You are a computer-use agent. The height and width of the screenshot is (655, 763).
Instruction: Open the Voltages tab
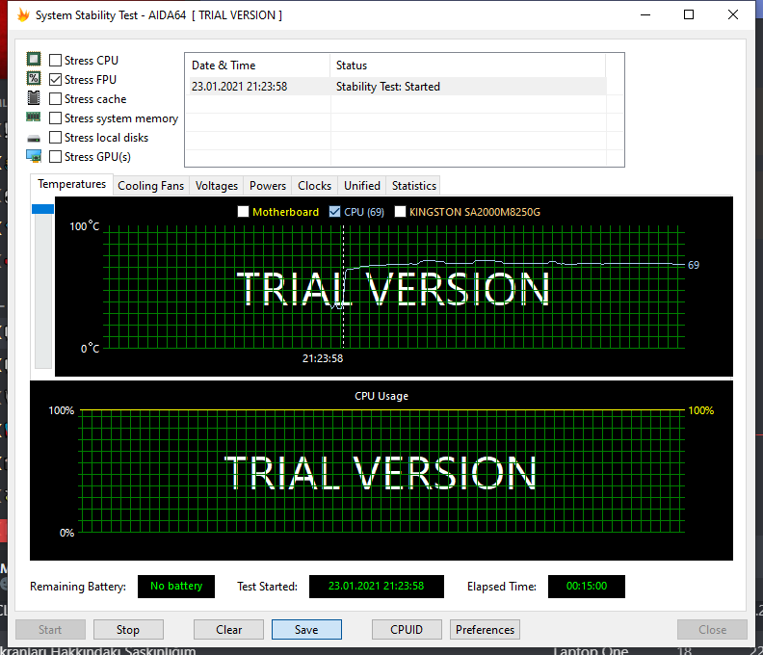217,186
